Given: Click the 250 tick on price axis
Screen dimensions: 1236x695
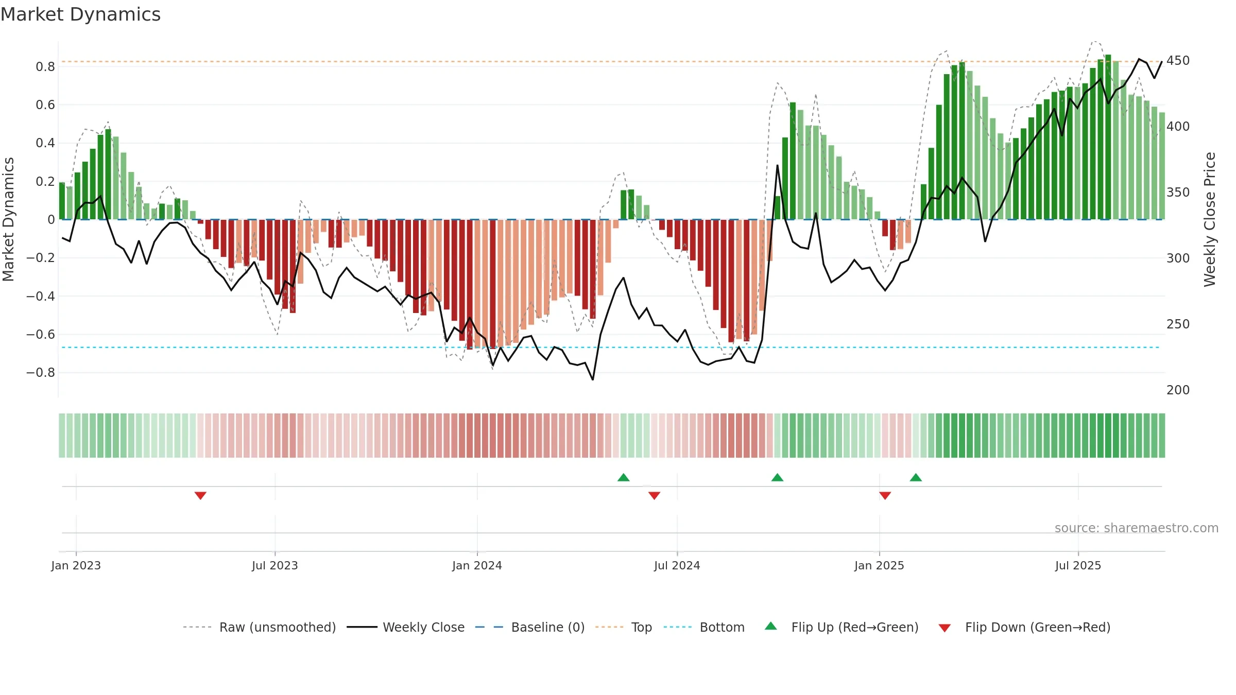Looking at the screenshot, I should (1178, 324).
